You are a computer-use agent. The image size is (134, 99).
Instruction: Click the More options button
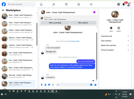click(83, 23)
